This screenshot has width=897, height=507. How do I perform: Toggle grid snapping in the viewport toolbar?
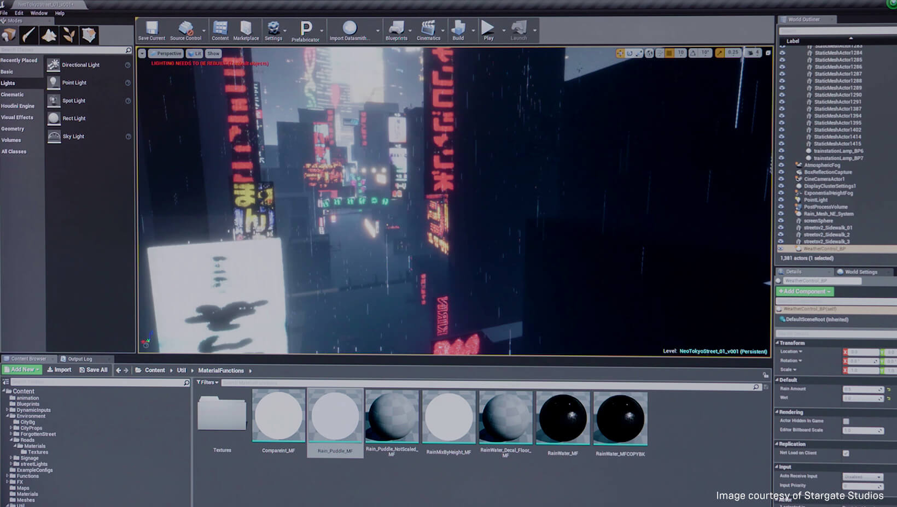669,53
